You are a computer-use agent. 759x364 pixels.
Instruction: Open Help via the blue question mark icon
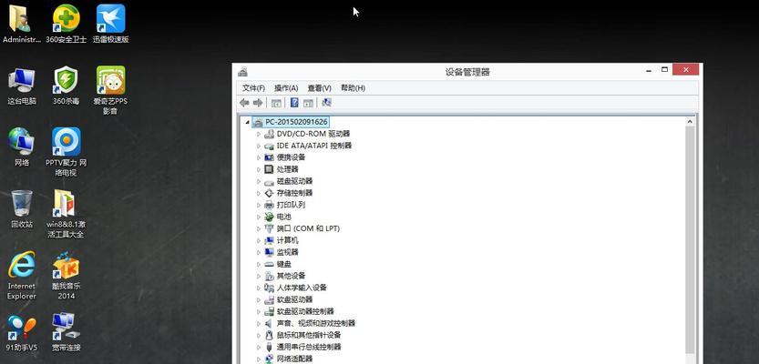294,103
